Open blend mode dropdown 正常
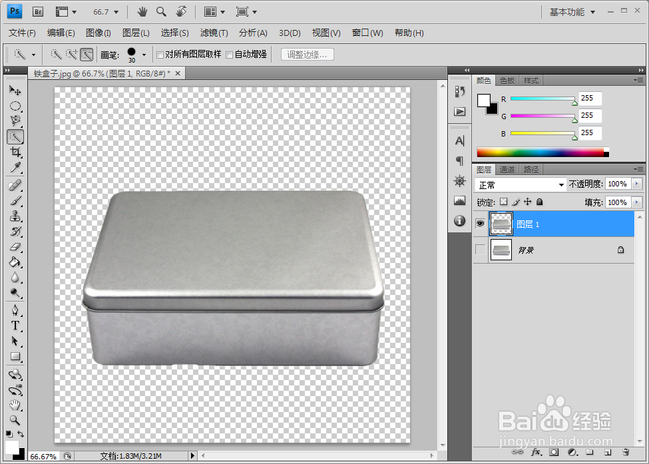Image resolution: width=649 pixels, height=464 pixels. (521, 184)
